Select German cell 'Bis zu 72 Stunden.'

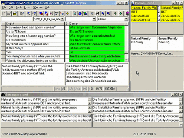click(x=97, y=32)
